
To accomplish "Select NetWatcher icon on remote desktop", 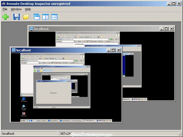I will pos(23,114).
